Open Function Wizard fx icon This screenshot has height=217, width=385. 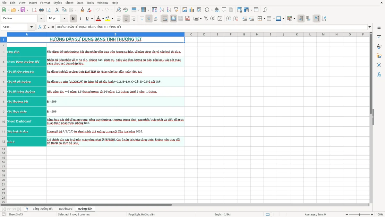[40, 27]
